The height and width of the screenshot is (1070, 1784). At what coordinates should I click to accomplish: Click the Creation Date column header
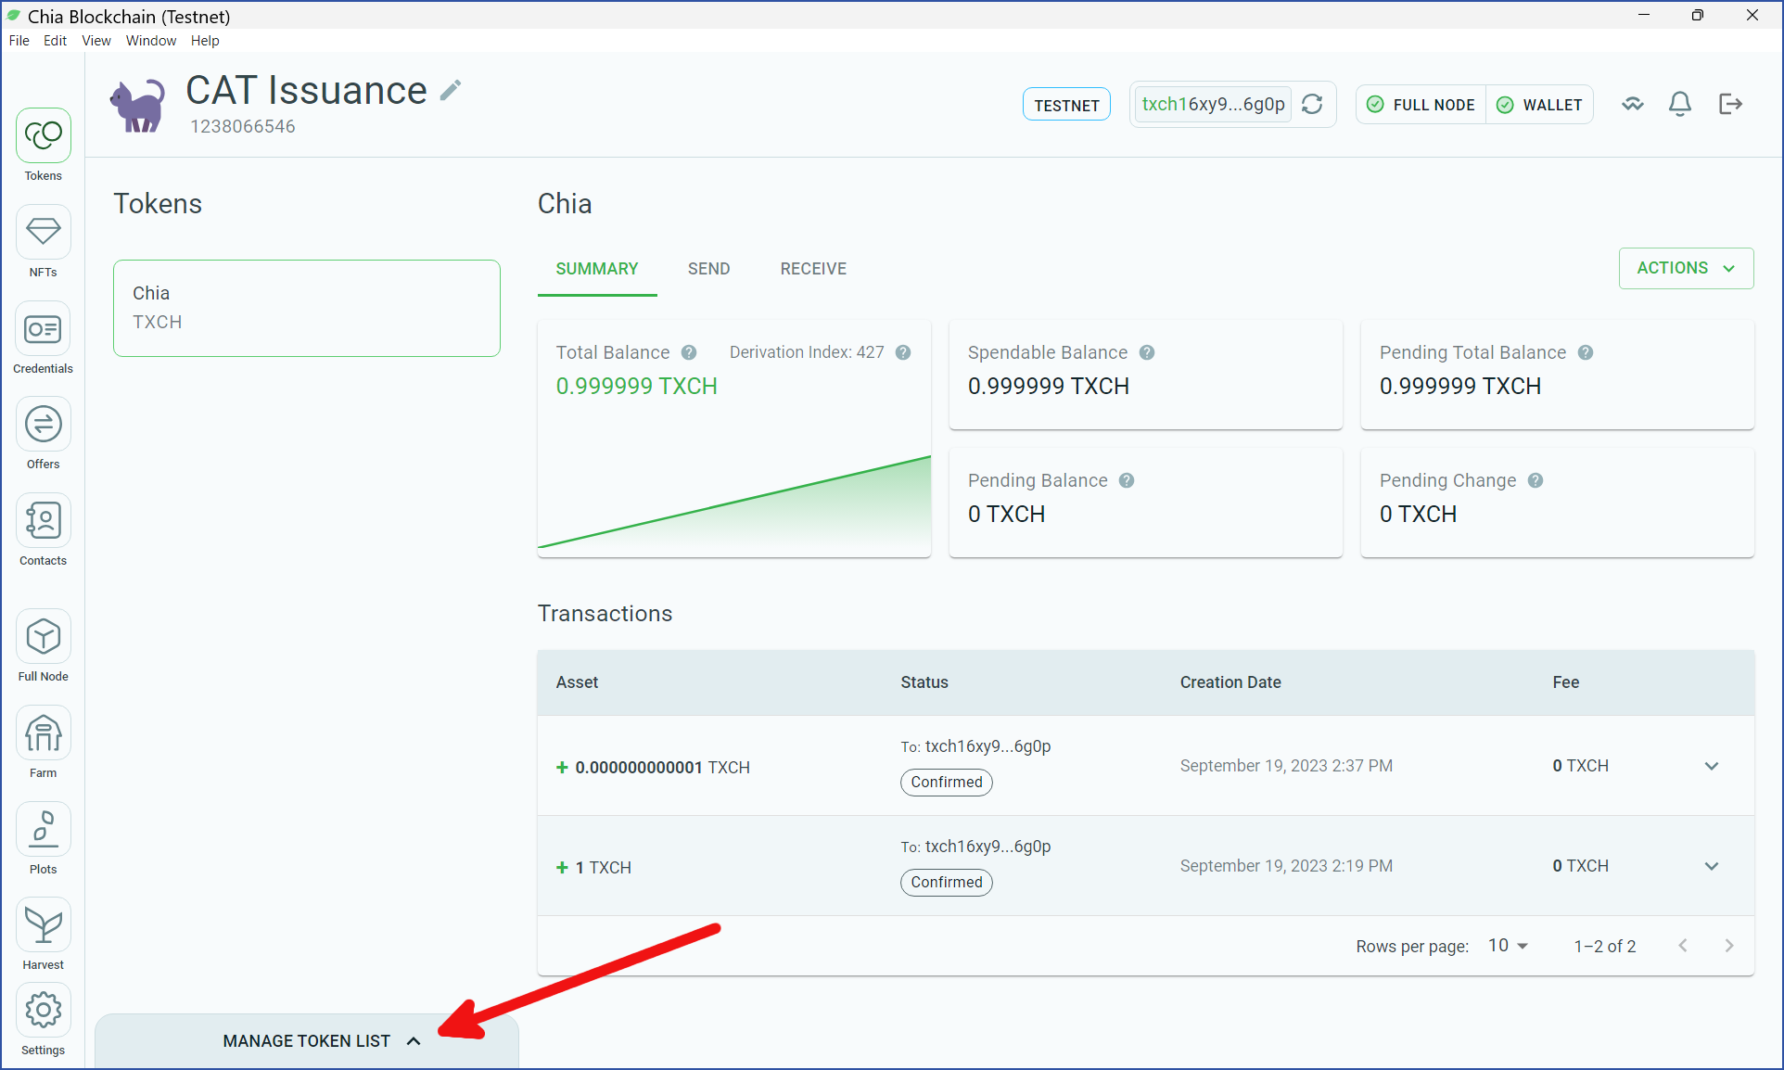tap(1230, 682)
